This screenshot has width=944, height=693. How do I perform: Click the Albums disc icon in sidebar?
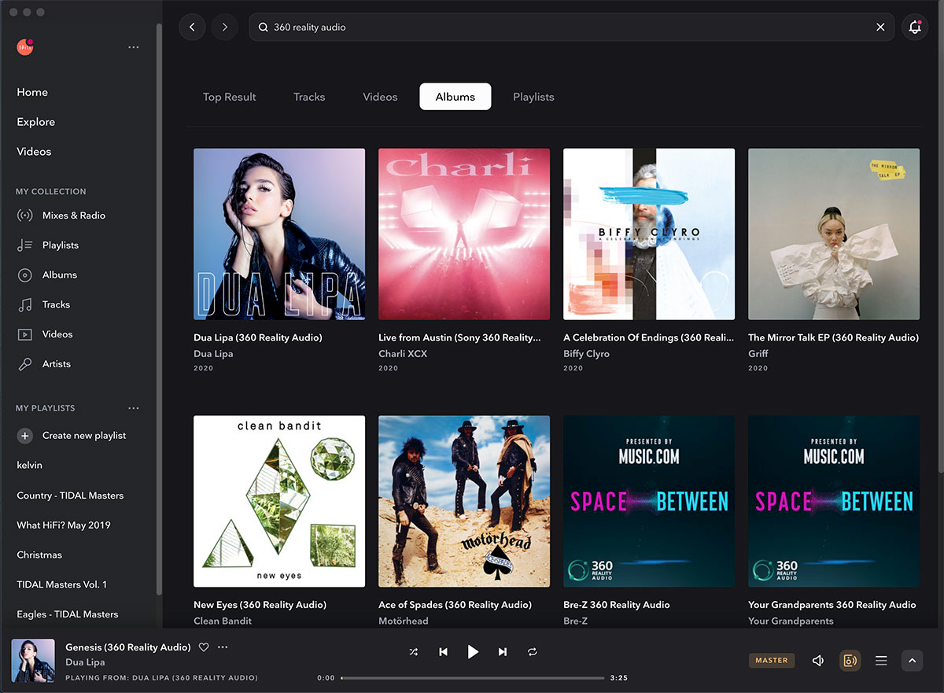25,275
